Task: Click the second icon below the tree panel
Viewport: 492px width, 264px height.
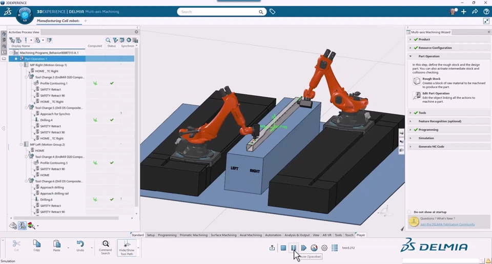Action: coord(22,226)
